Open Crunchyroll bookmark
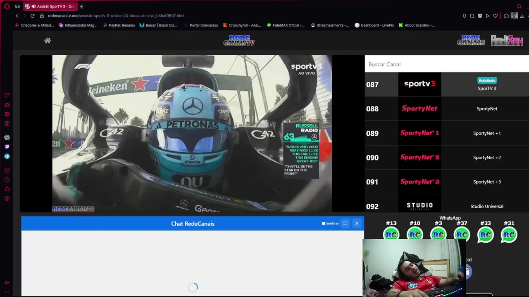Screen dimensions: 529x297 (x=242, y=25)
